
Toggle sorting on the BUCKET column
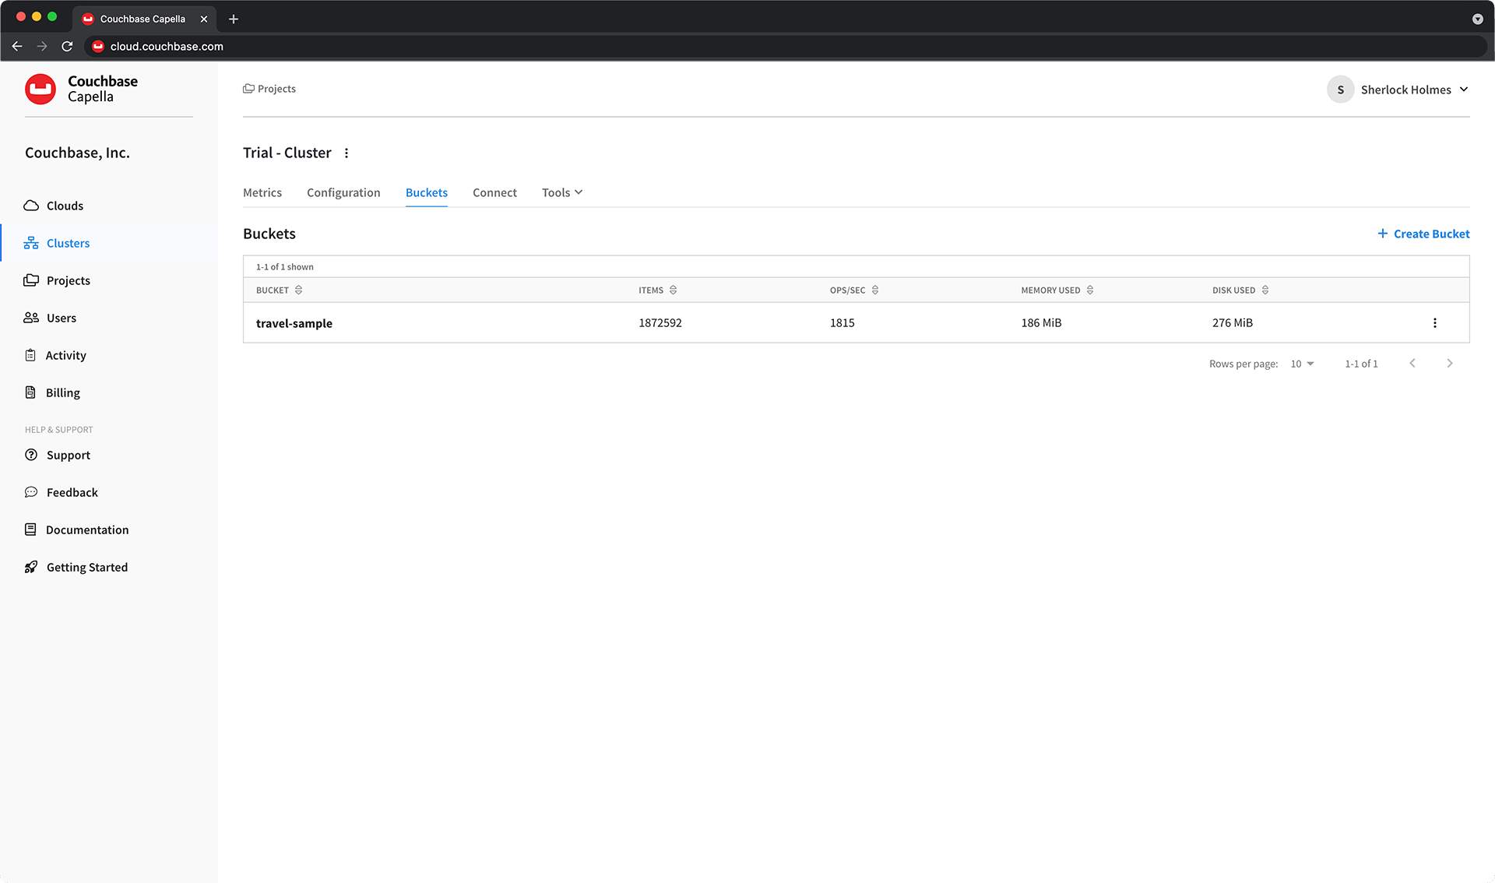point(299,290)
